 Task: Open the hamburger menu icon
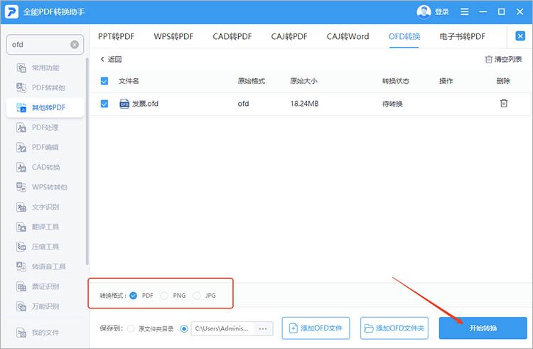pyautogui.click(x=464, y=12)
